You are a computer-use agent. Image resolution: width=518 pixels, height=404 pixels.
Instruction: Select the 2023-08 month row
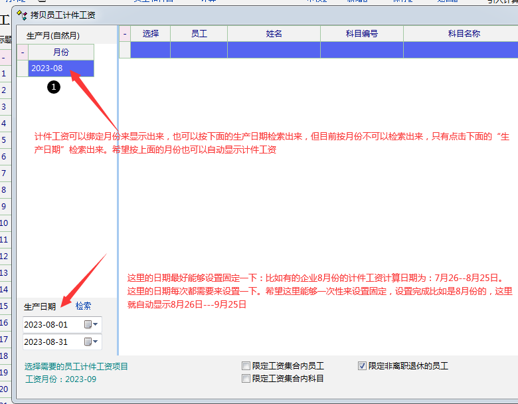tap(60, 68)
